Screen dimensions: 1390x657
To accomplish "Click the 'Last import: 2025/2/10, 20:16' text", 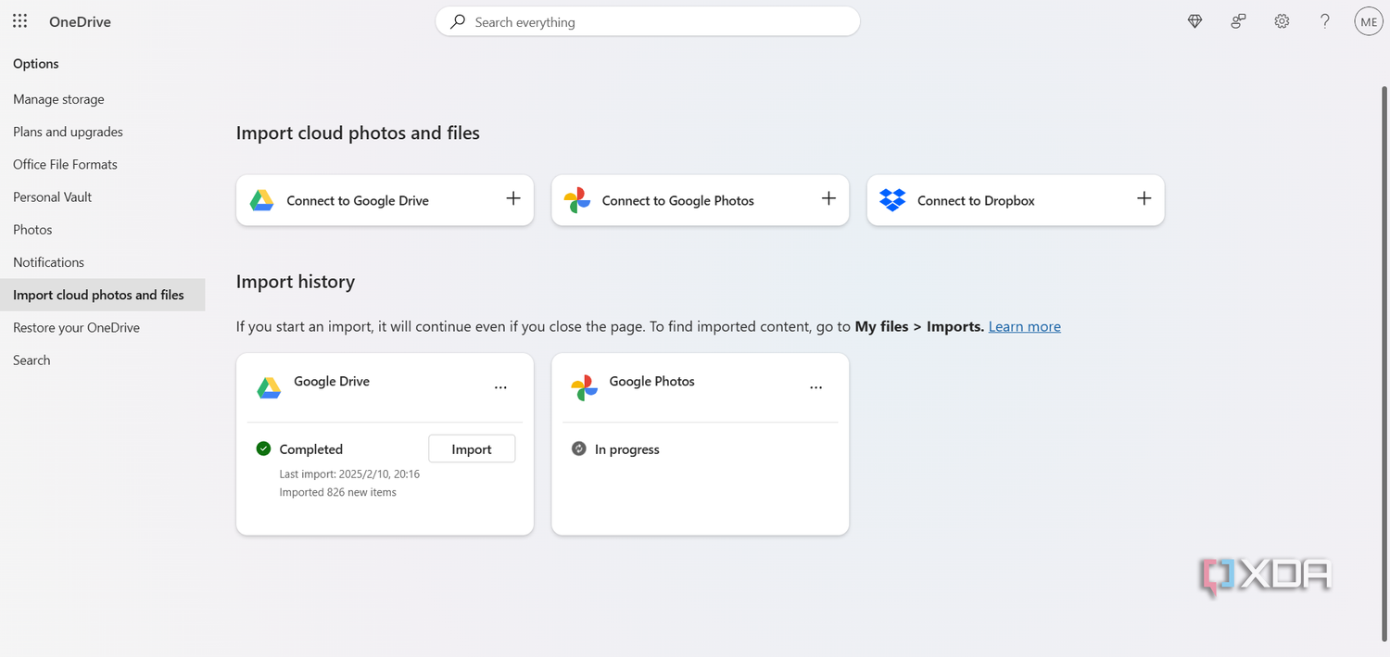I will pos(349,474).
